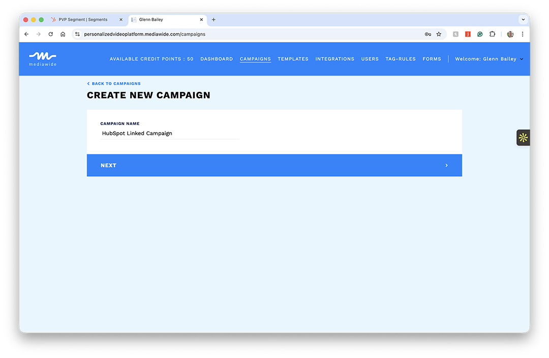Open the saved passwords key icon
549x358 pixels.
pyautogui.click(x=428, y=34)
